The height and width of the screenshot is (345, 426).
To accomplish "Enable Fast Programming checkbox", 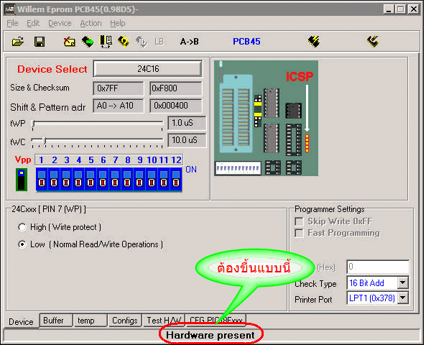I will (299, 233).
